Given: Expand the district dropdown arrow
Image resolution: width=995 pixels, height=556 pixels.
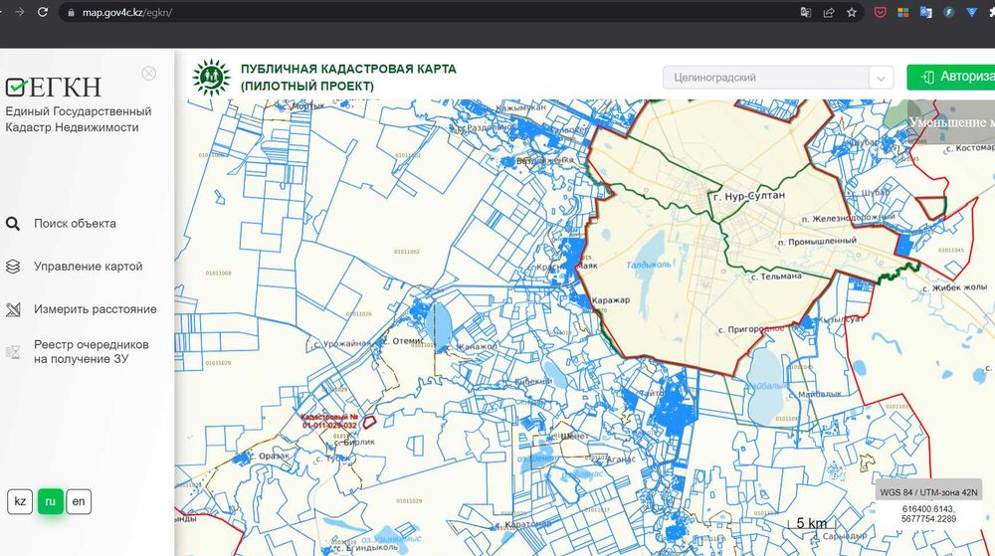Looking at the screenshot, I should click(881, 78).
